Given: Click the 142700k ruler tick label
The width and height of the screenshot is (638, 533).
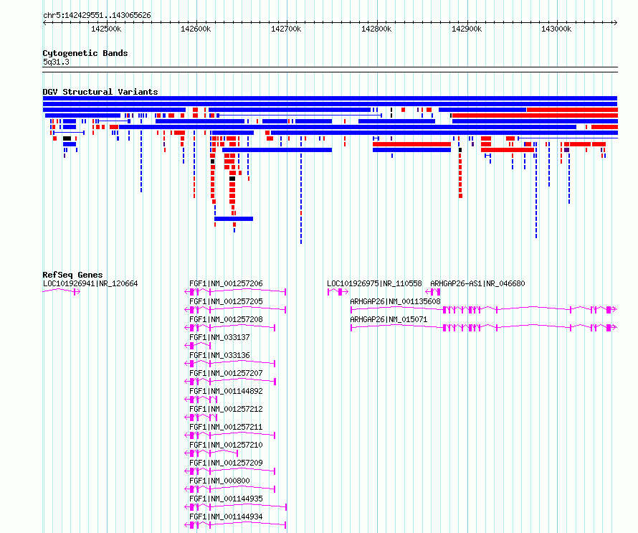Looking at the screenshot, I should [286, 29].
